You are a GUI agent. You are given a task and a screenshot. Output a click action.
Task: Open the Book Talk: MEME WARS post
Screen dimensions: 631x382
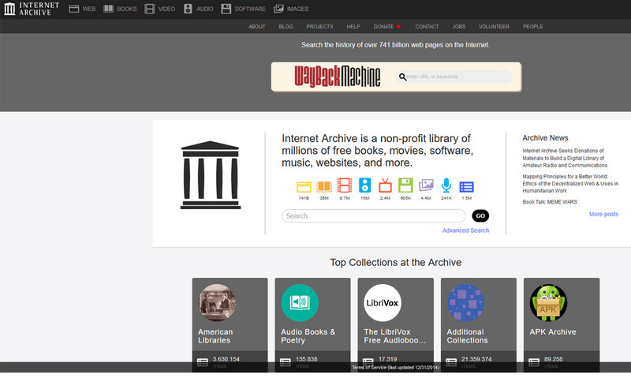(550, 202)
